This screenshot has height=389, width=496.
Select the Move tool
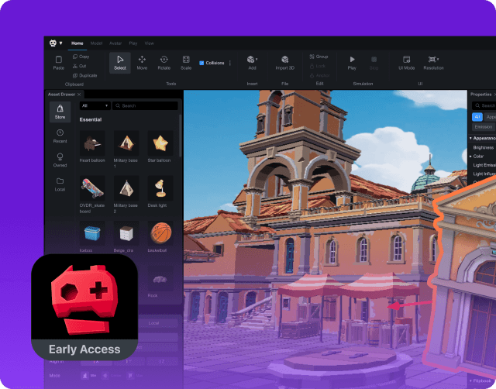pyautogui.click(x=142, y=62)
